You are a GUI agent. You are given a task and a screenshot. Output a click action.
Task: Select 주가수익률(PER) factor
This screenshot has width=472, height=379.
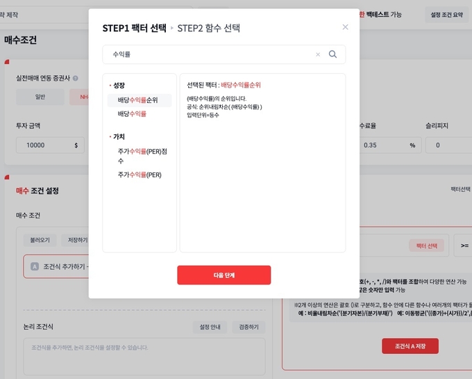click(x=140, y=175)
